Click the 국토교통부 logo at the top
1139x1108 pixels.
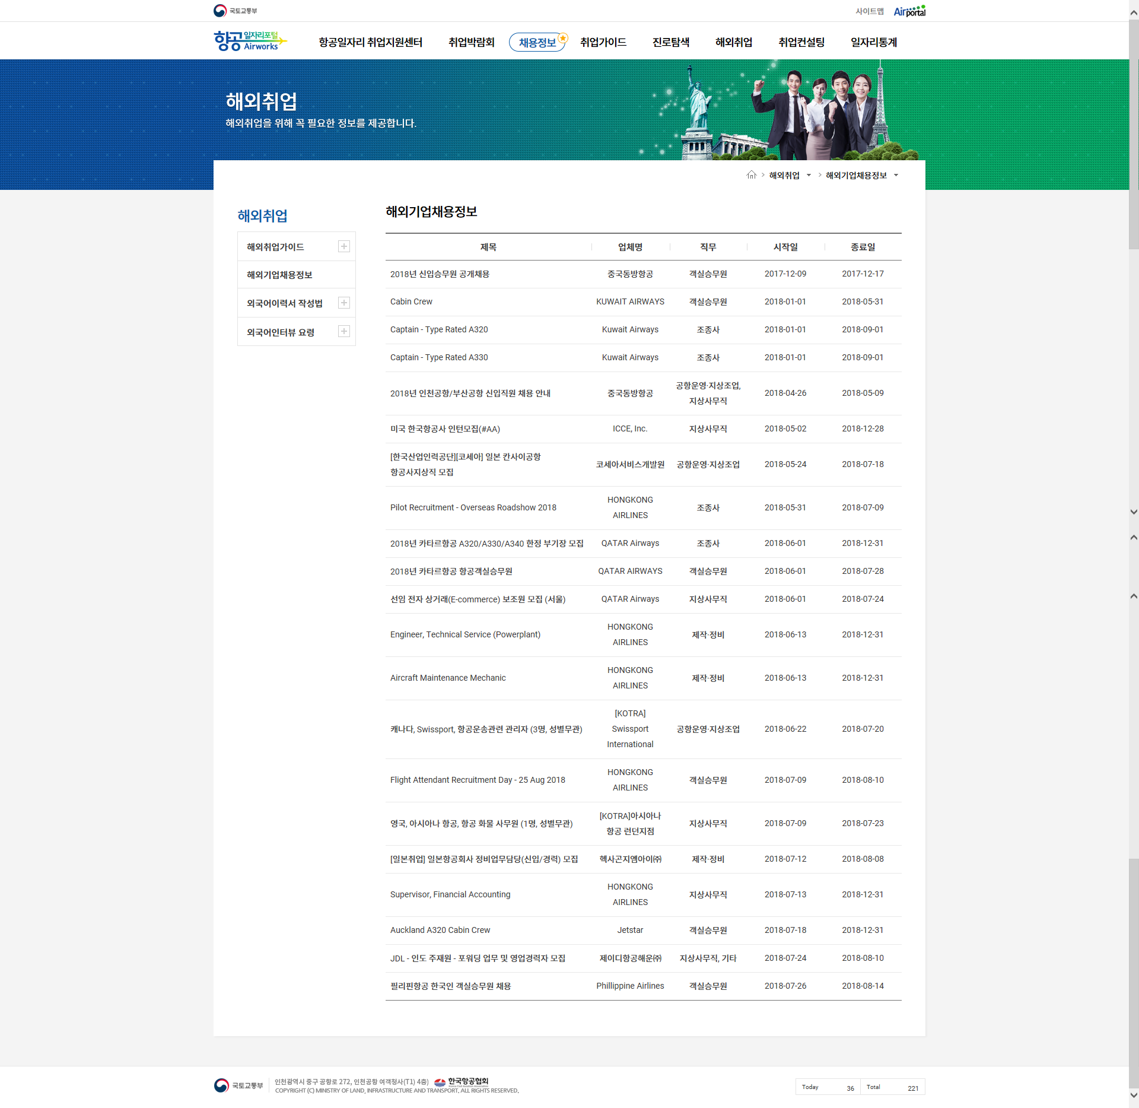pyautogui.click(x=236, y=11)
